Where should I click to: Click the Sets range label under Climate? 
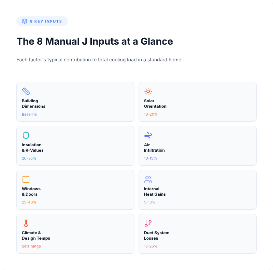[31, 246]
